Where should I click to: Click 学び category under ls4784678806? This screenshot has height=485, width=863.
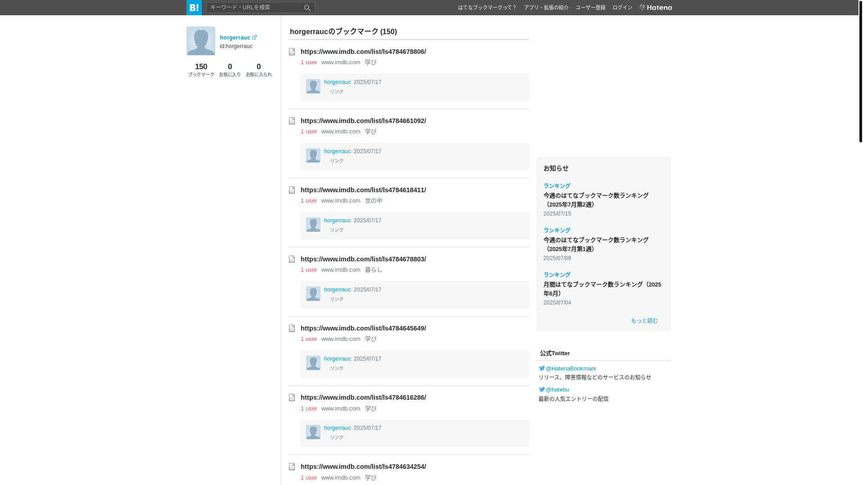[371, 62]
